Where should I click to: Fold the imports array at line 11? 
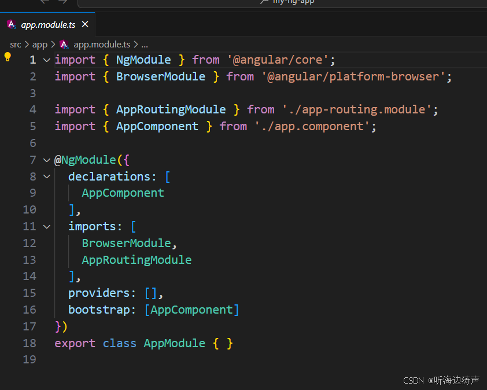point(46,226)
